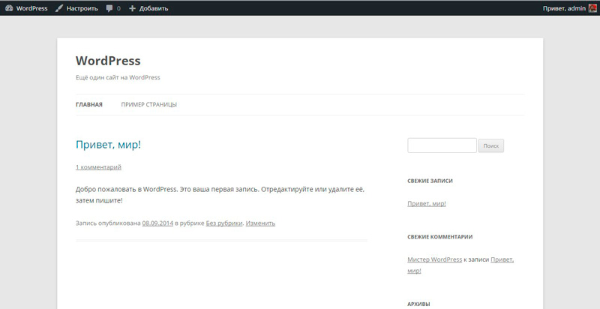This screenshot has width=600, height=309.
Task: Click the post text Добро пожаловать в WordPress
Action: pyautogui.click(x=126, y=189)
